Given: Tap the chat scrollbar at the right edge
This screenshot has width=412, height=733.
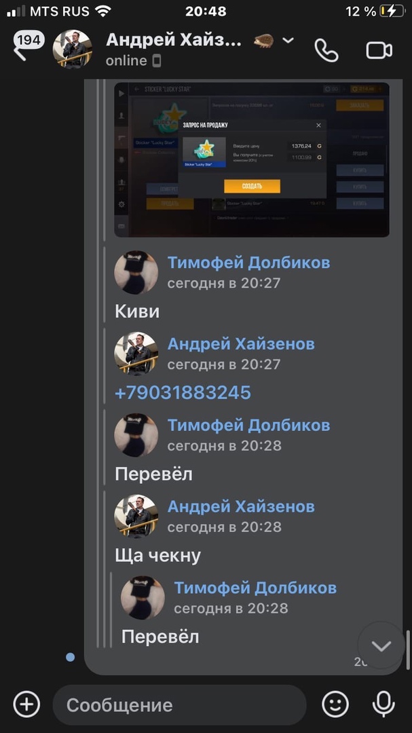Looking at the screenshot, I should pos(408,649).
